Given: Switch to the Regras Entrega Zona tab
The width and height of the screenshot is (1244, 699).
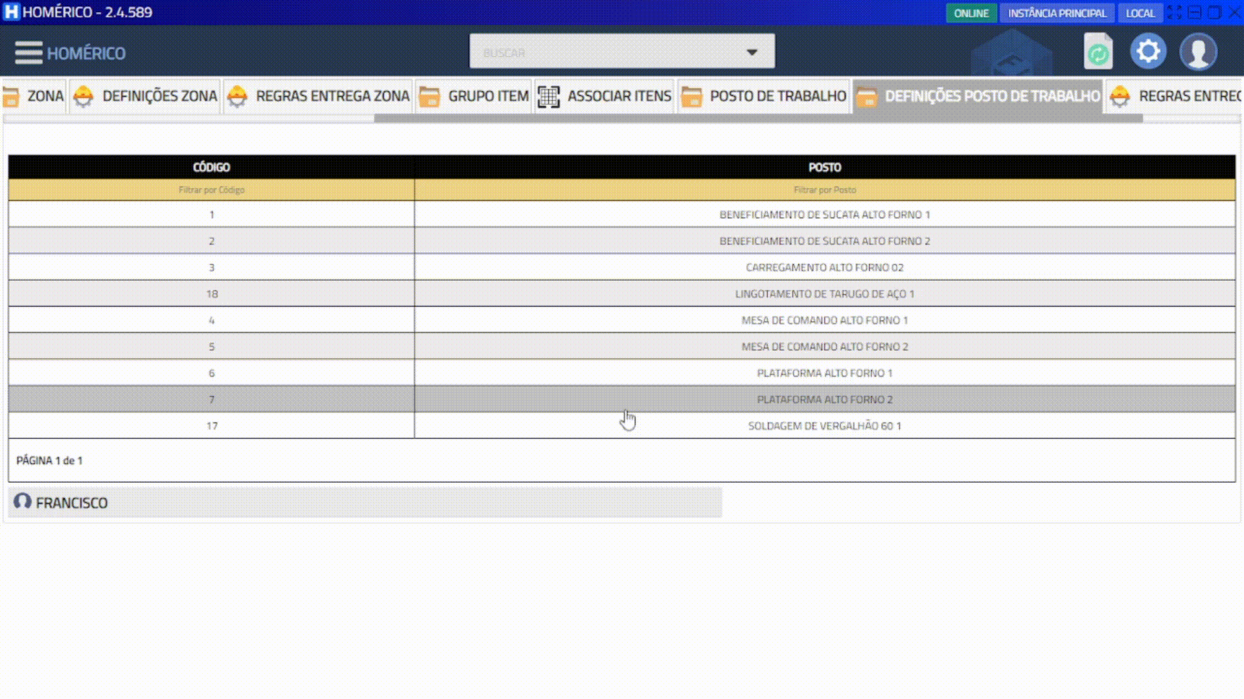Looking at the screenshot, I should 332,96.
